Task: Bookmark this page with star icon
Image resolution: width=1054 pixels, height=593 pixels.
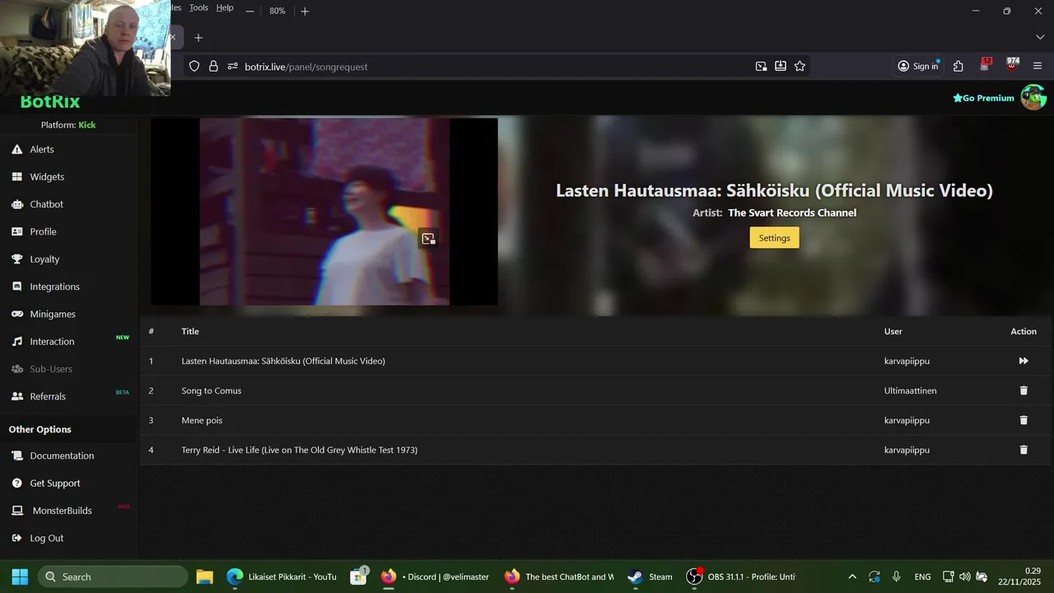Action: click(800, 67)
